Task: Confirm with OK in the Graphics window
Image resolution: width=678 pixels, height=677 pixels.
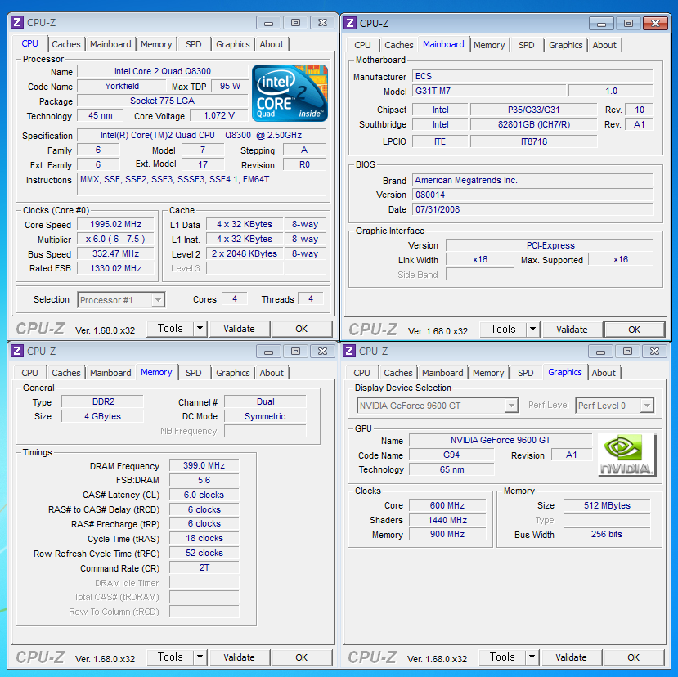Action: pyautogui.click(x=634, y=657)
